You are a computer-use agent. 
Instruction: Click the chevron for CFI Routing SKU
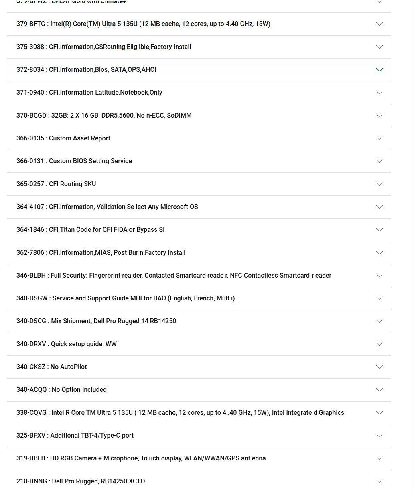[x=379, y=184]
